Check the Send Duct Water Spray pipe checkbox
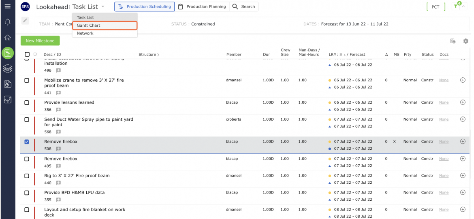Viewport: 474px width, 219px height. tap(27, 119)
